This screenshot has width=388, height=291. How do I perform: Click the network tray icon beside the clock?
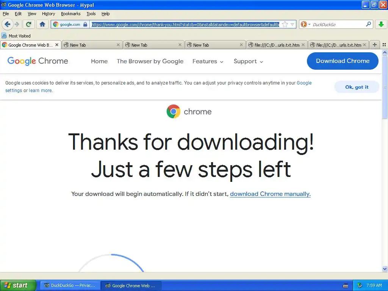pos(360,285)
